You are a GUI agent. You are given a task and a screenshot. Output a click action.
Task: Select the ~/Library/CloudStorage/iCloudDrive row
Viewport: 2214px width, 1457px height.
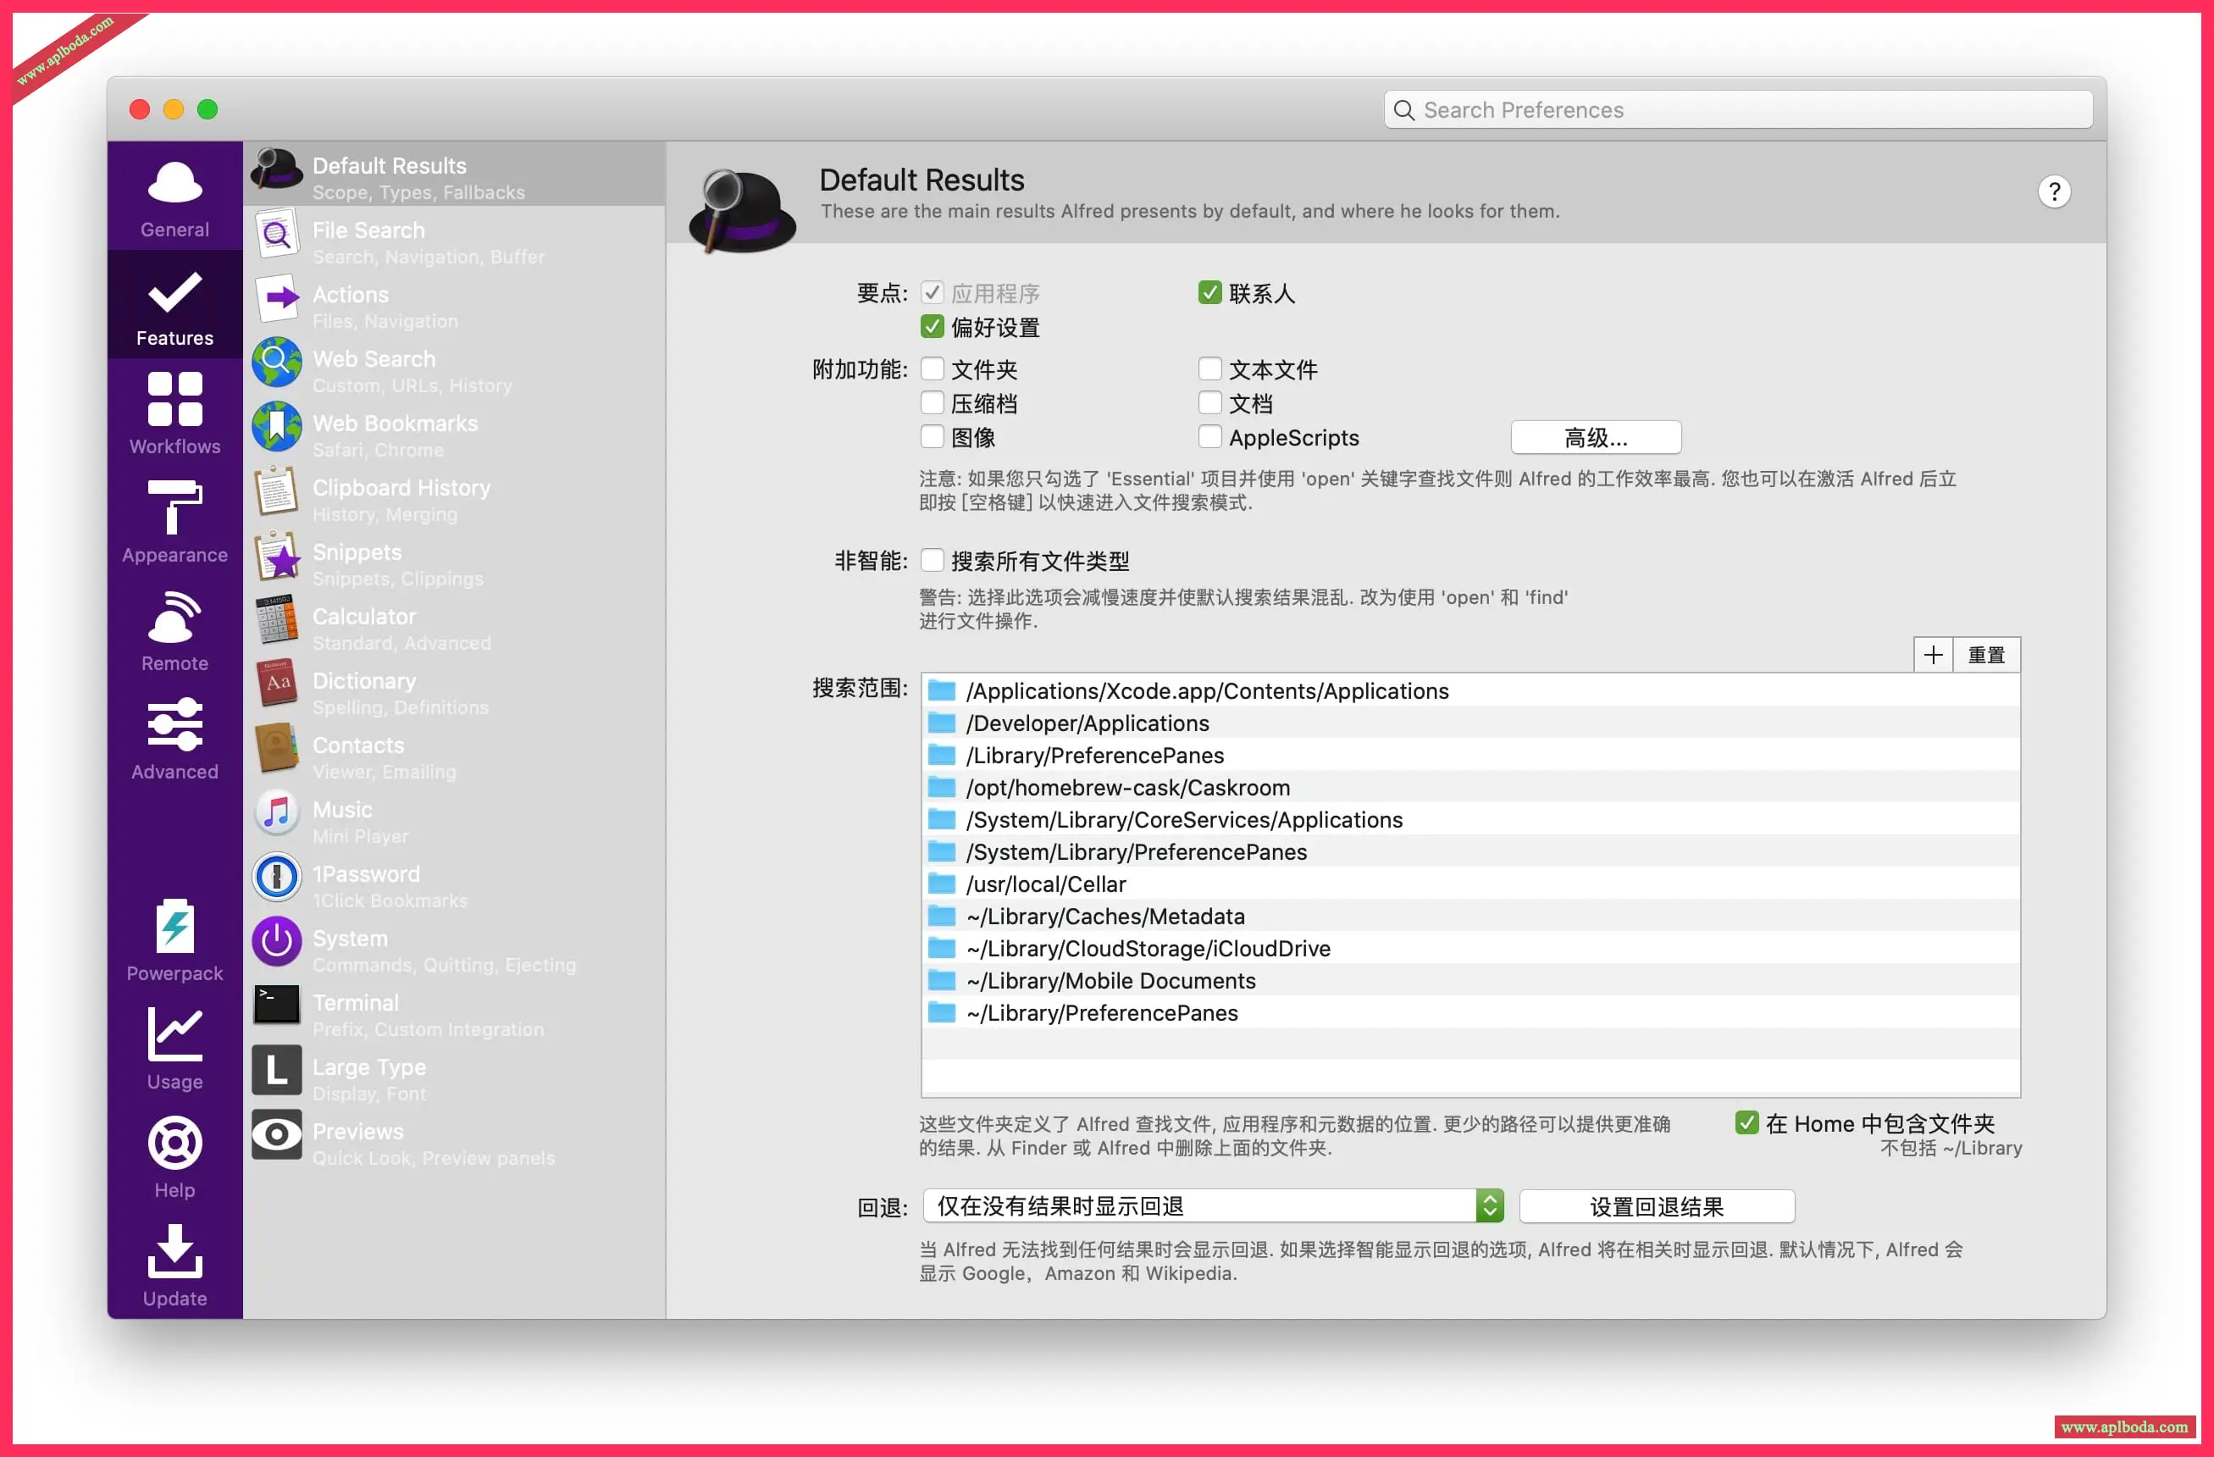coord(1470,948)
